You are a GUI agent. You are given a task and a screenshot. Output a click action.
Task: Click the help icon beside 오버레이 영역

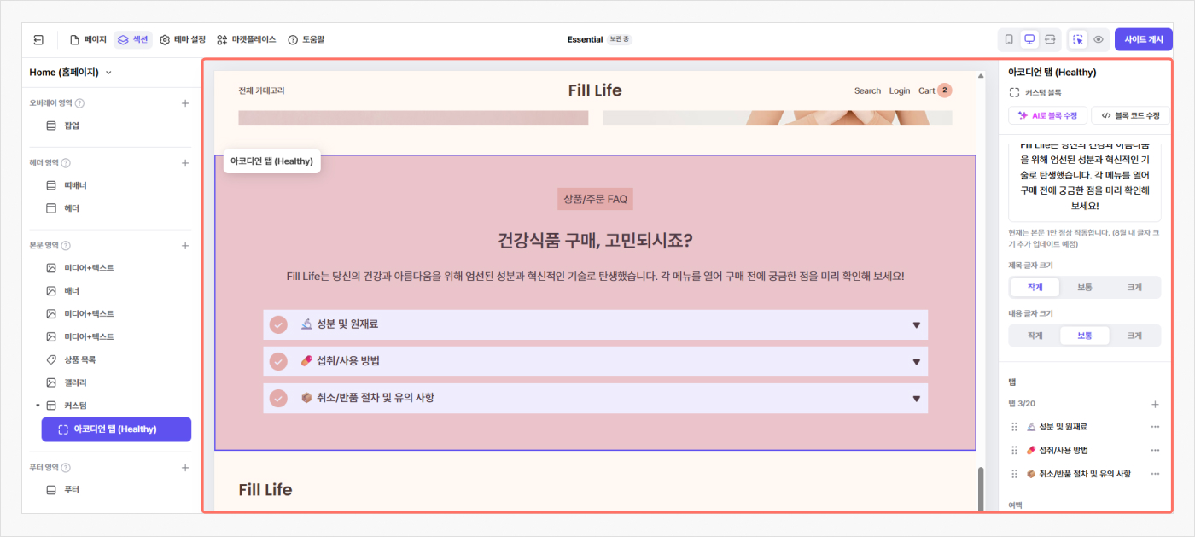(x=79, y=103)
